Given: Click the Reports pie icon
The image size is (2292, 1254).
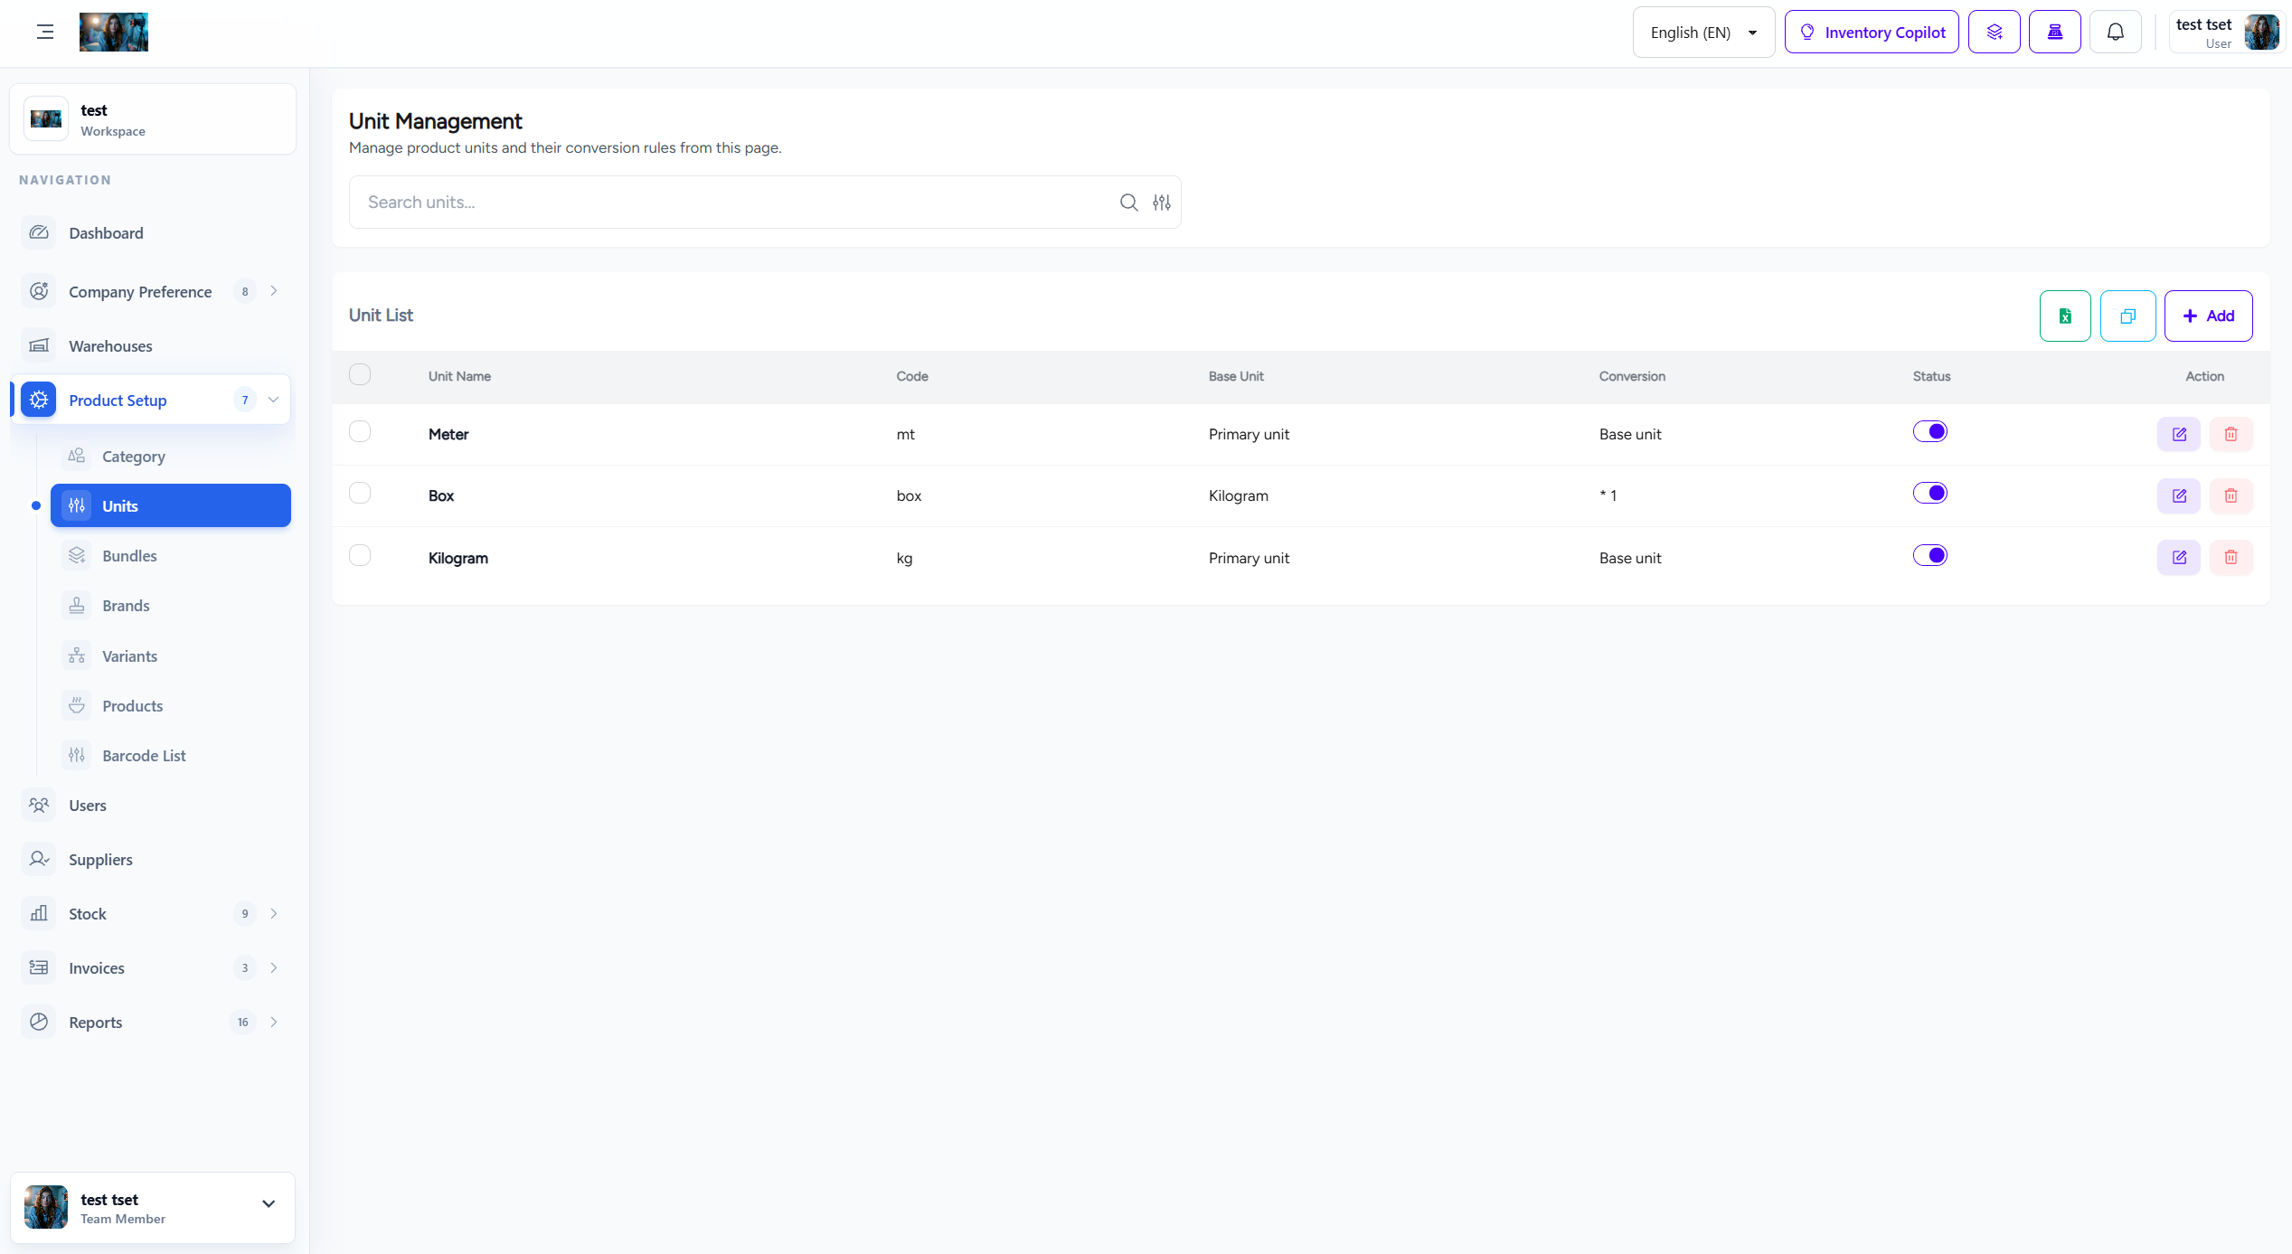Looking at the screenshot, I should [39, 1022].
